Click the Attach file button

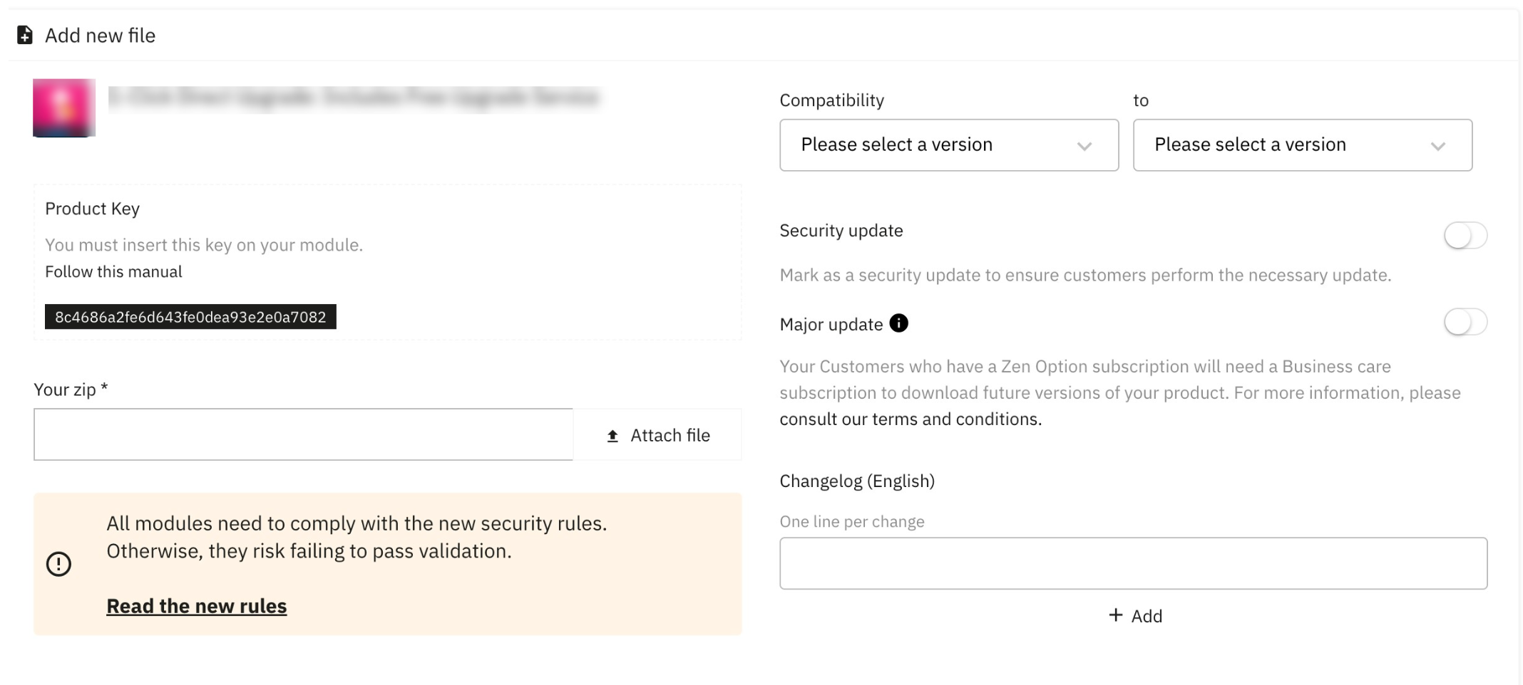(x=657, y=435)
